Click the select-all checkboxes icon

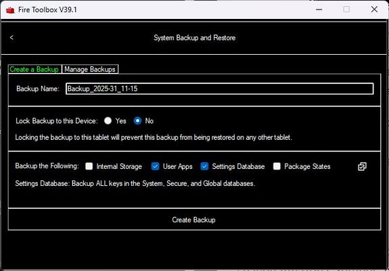coord(362,166)
